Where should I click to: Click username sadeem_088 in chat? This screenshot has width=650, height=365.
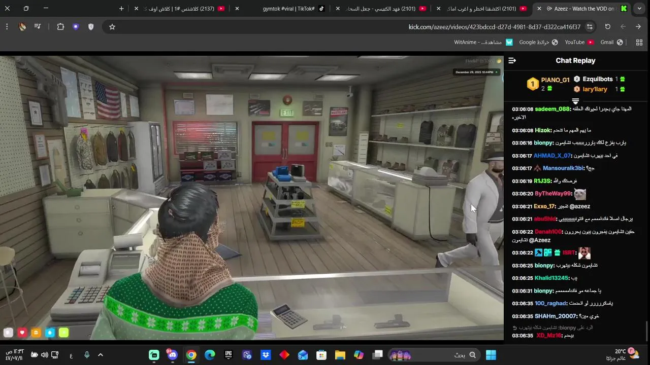pos(552,109)
